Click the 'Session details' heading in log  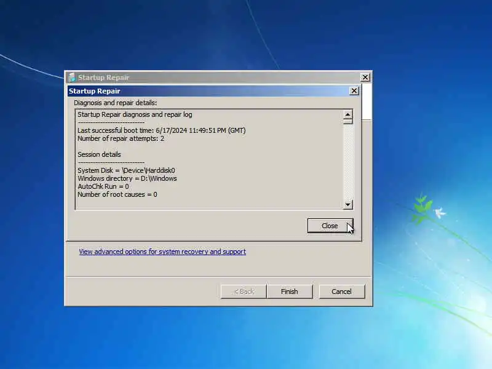click(99, 154)
